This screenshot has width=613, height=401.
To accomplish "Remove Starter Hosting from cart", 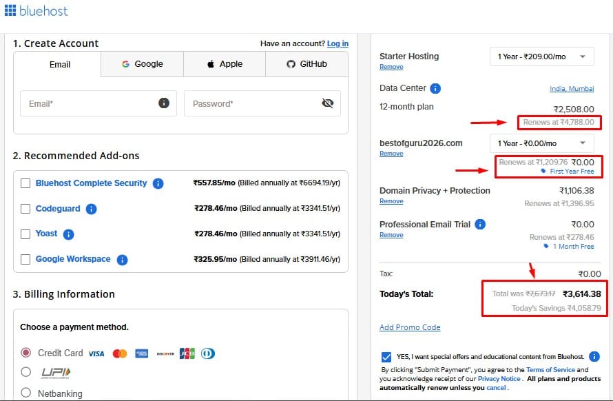I will click(391, 67).
